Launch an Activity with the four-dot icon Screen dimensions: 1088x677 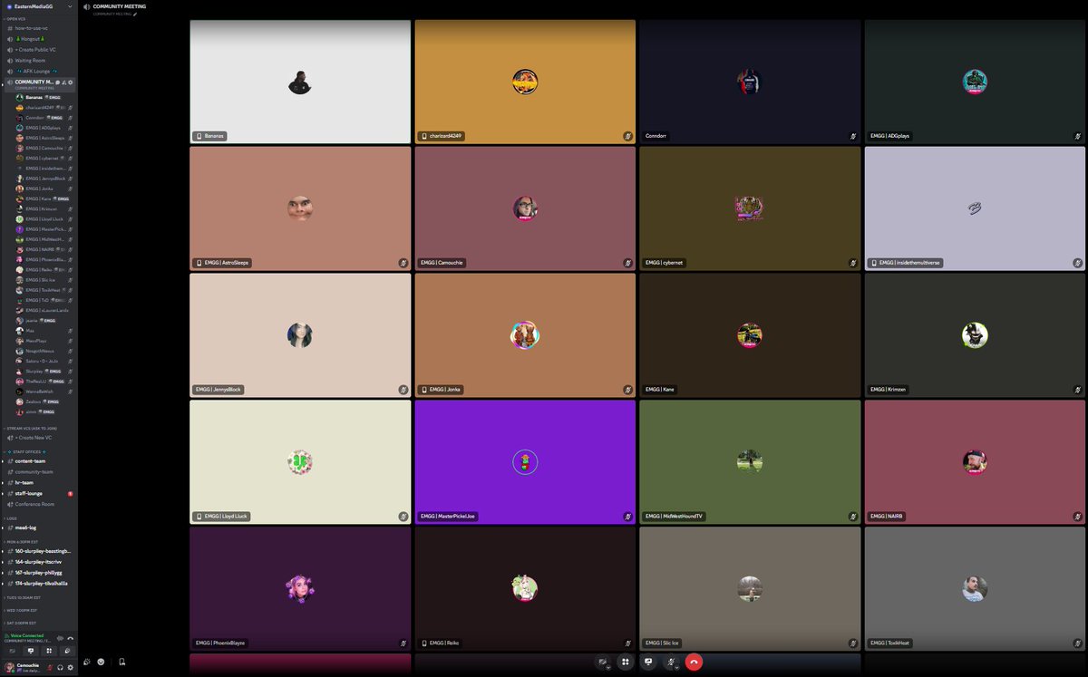[625, 662]
